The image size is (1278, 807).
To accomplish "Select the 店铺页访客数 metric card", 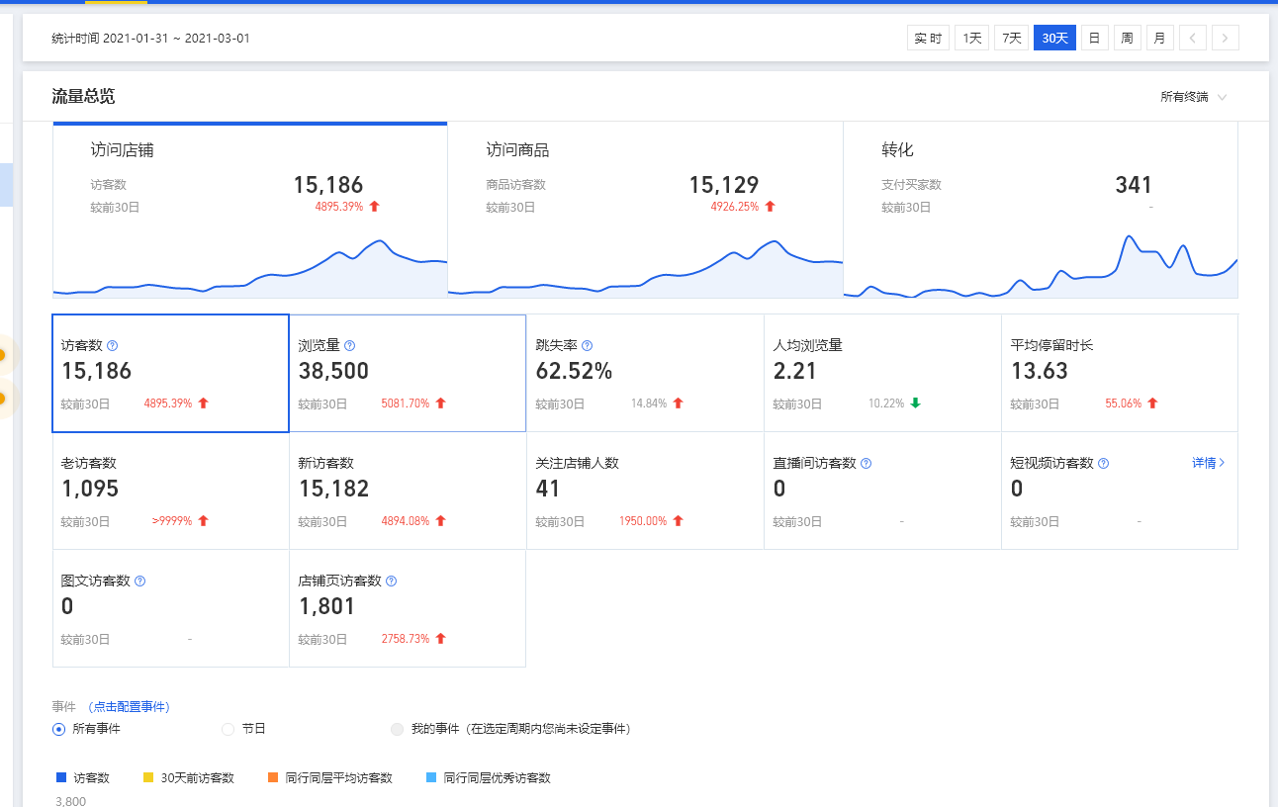I will point(408,608).
